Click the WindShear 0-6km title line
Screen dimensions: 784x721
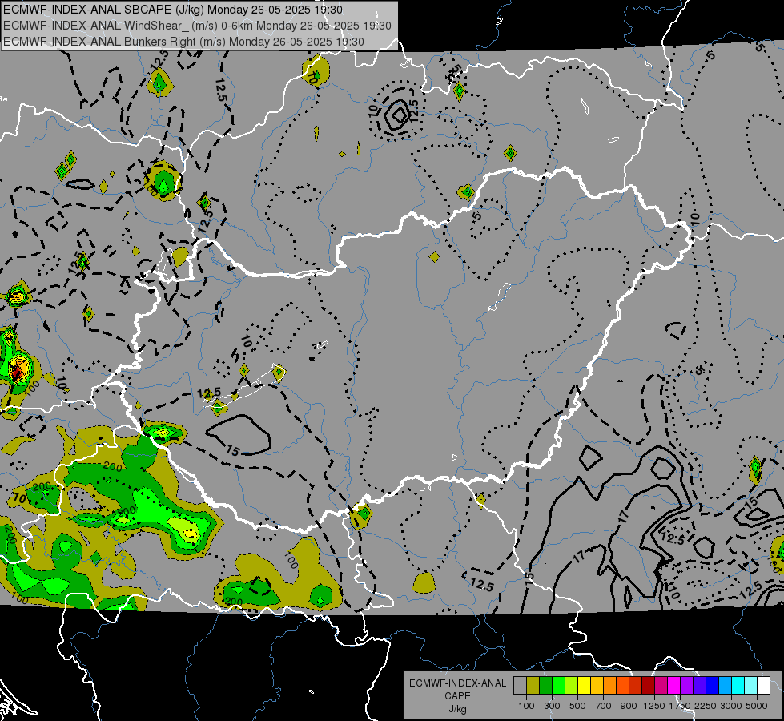click(x=197, y=26)
